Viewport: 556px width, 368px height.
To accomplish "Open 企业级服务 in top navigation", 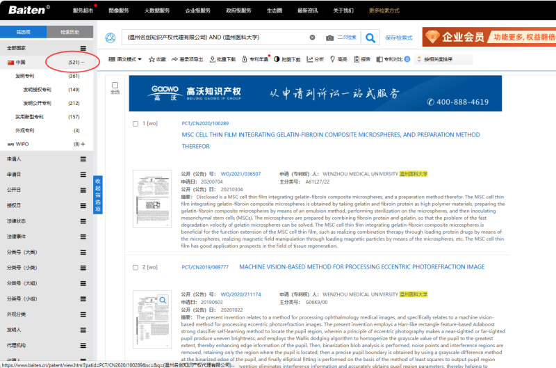I will click(198, 10).
